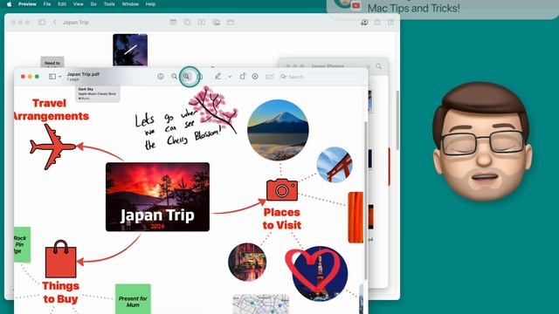Toggle the sidebar icon in Preview window
The height and width of the screenshot is (314, 559).
point(52,76)
